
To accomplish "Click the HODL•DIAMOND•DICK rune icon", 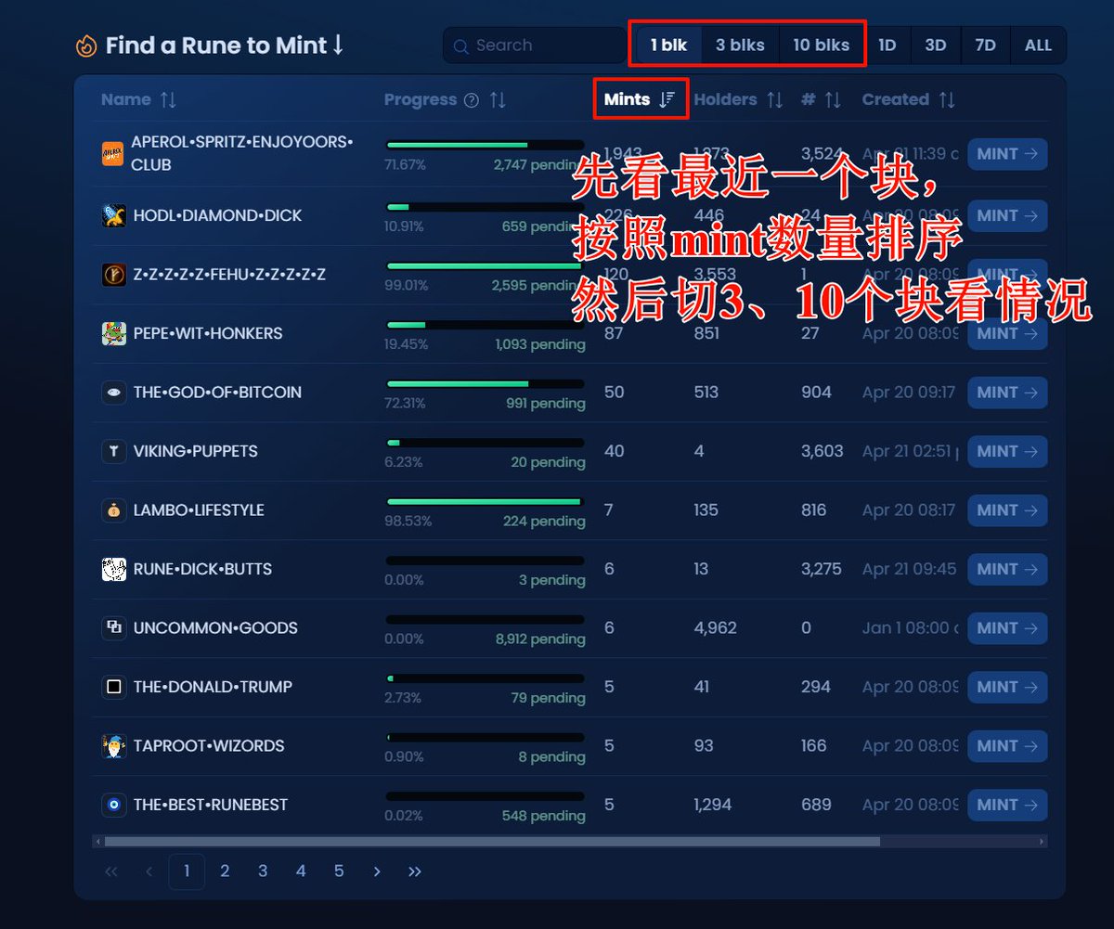I will [x=113, y=215].
